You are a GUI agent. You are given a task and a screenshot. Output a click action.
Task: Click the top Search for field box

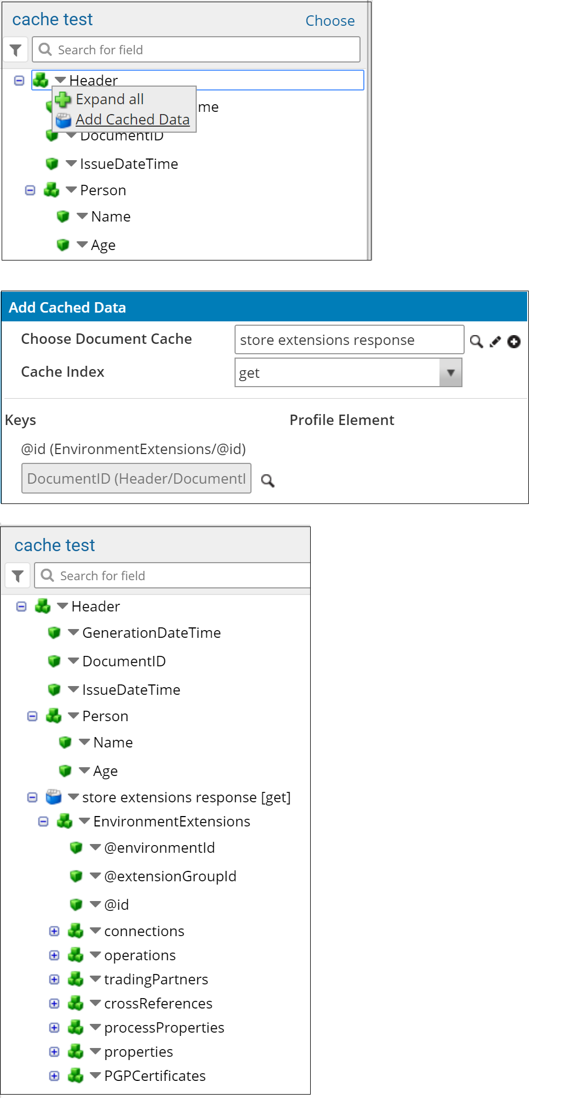pyautogui.click(x=196, y=50)
